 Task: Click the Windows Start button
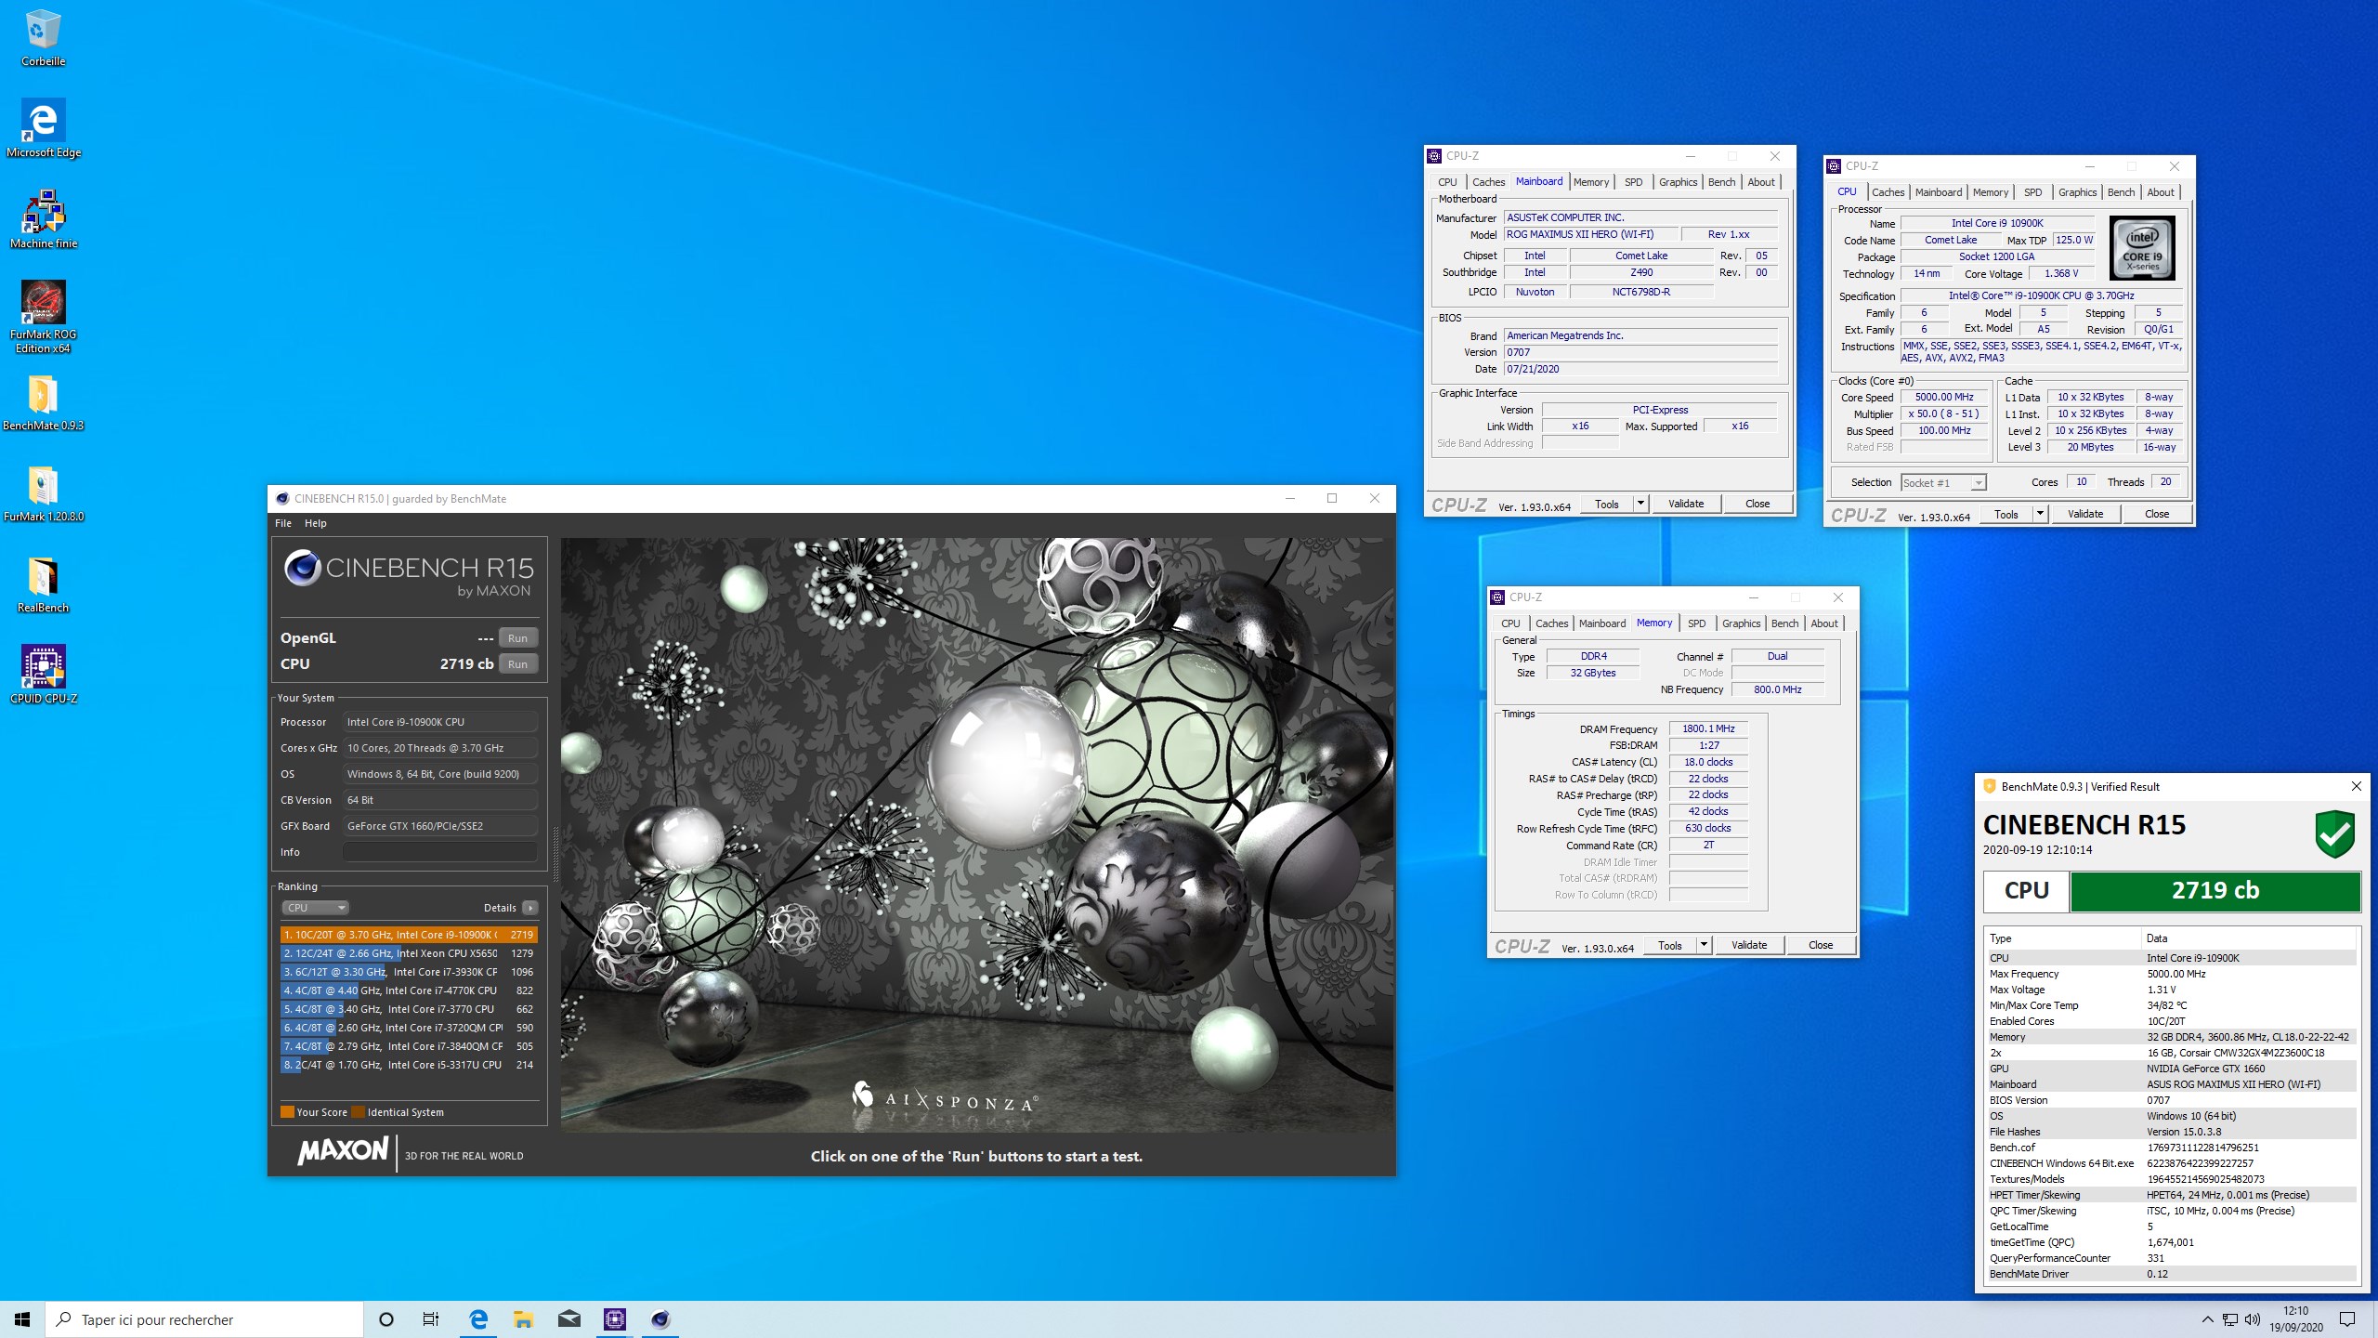pyautogui.click(x=22, y=1319)
